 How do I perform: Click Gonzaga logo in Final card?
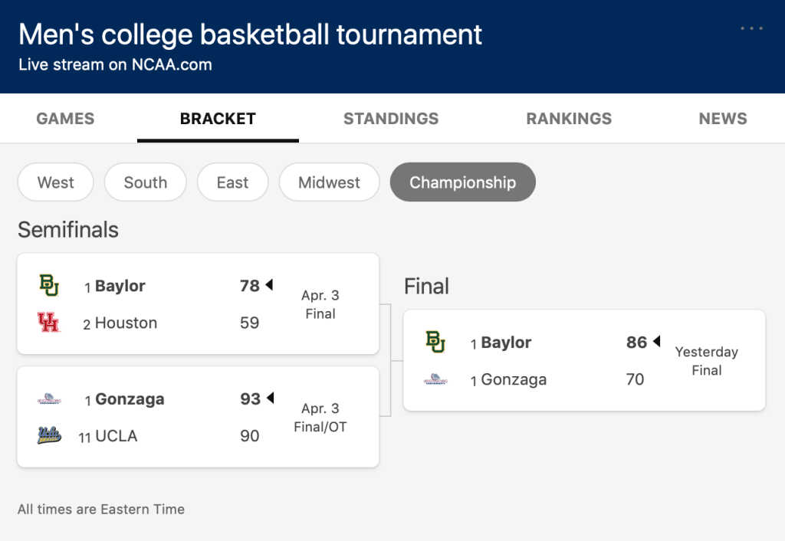tap(435, 379)
